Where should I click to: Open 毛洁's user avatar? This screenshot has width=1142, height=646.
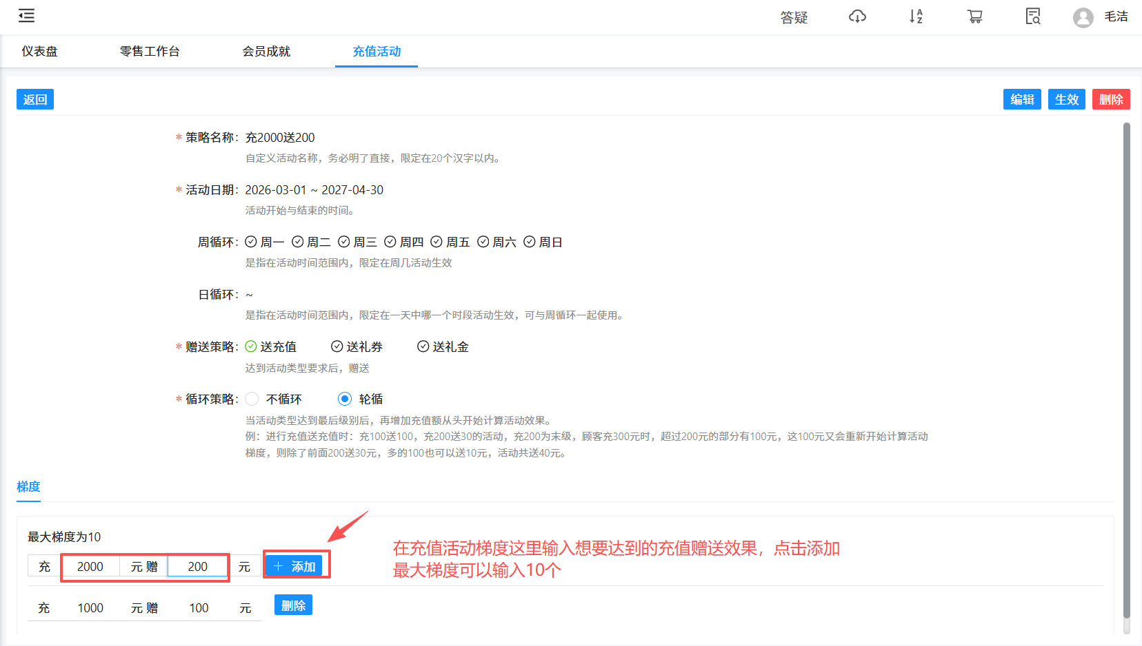1083,17
